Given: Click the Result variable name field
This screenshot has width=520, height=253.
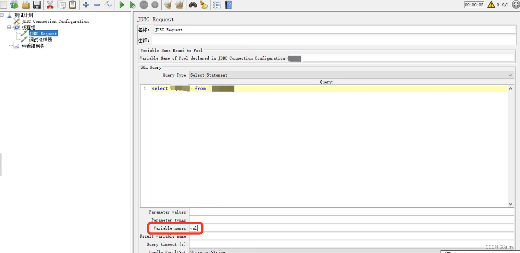Looking at the screenshot, I should [352, 236].
